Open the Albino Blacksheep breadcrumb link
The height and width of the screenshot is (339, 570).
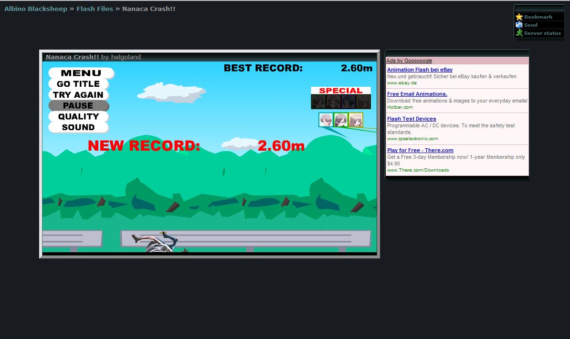point(36,9)
